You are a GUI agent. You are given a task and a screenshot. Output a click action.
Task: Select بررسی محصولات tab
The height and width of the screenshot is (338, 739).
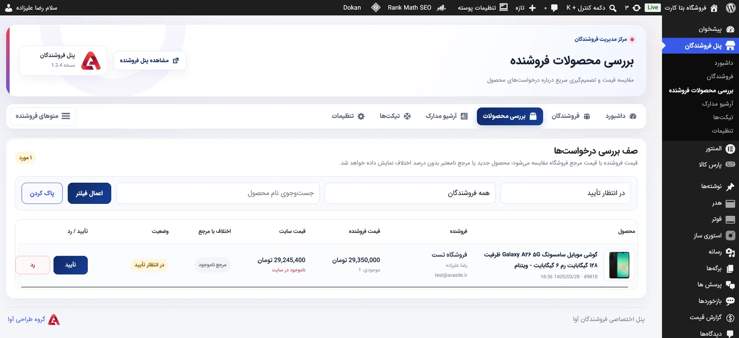point(510,116)
